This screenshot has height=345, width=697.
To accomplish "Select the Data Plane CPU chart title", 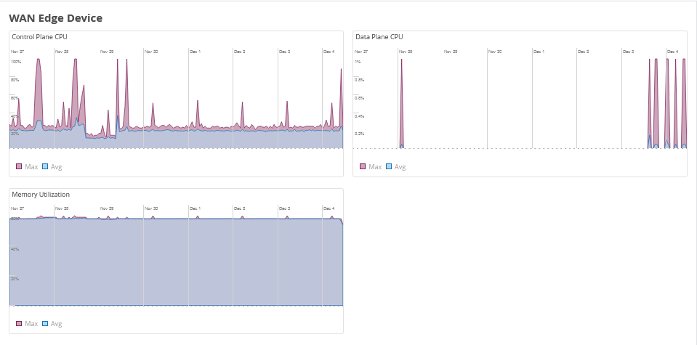I will click(x=379, y=37).
